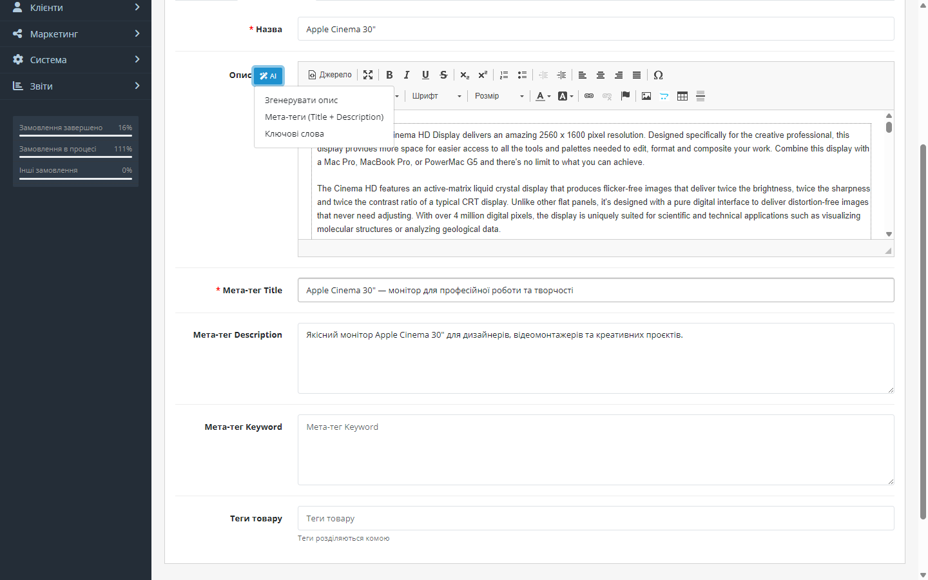The width and height of the screenshot is (928, 580).
Task: Toggle bold formatting in the editor
Action: click(x=389, y=75)
